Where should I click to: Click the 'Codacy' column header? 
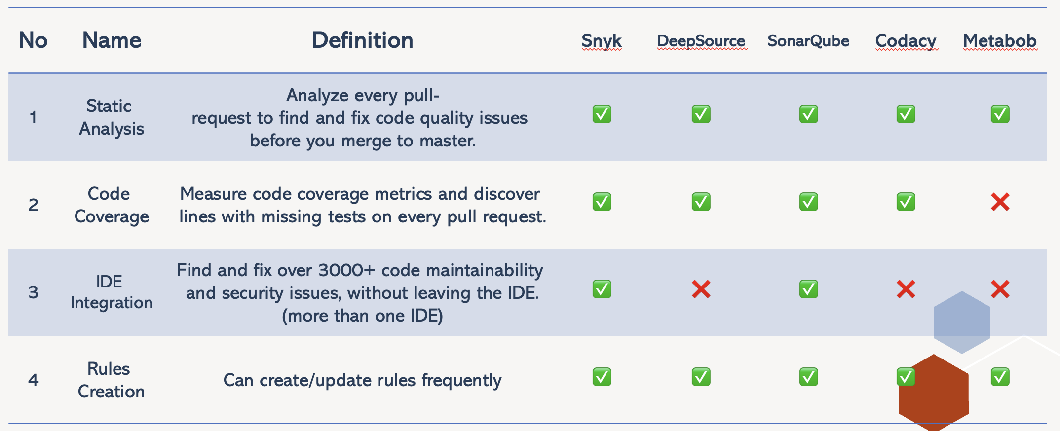tap(906, 41)
